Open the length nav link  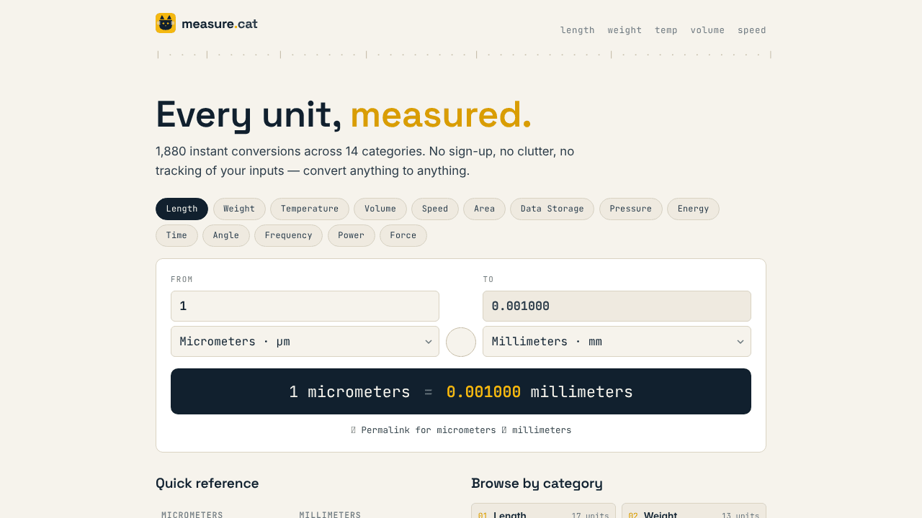578,30
